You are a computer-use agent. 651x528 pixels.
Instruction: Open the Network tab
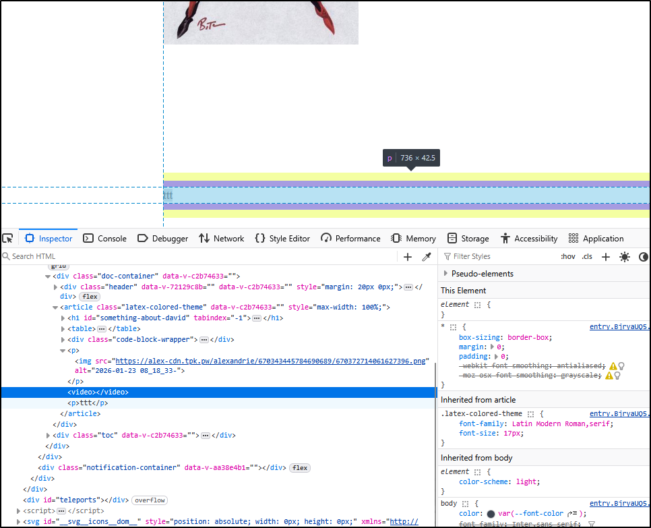[222, 238]
